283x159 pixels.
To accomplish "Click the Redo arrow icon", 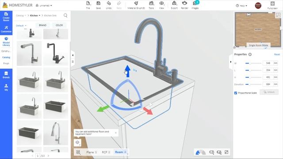I will 119,3.
